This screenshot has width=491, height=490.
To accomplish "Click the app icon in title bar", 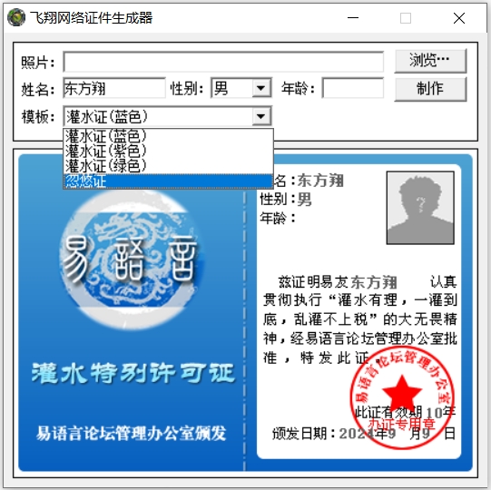I will [x=16, y=17].
